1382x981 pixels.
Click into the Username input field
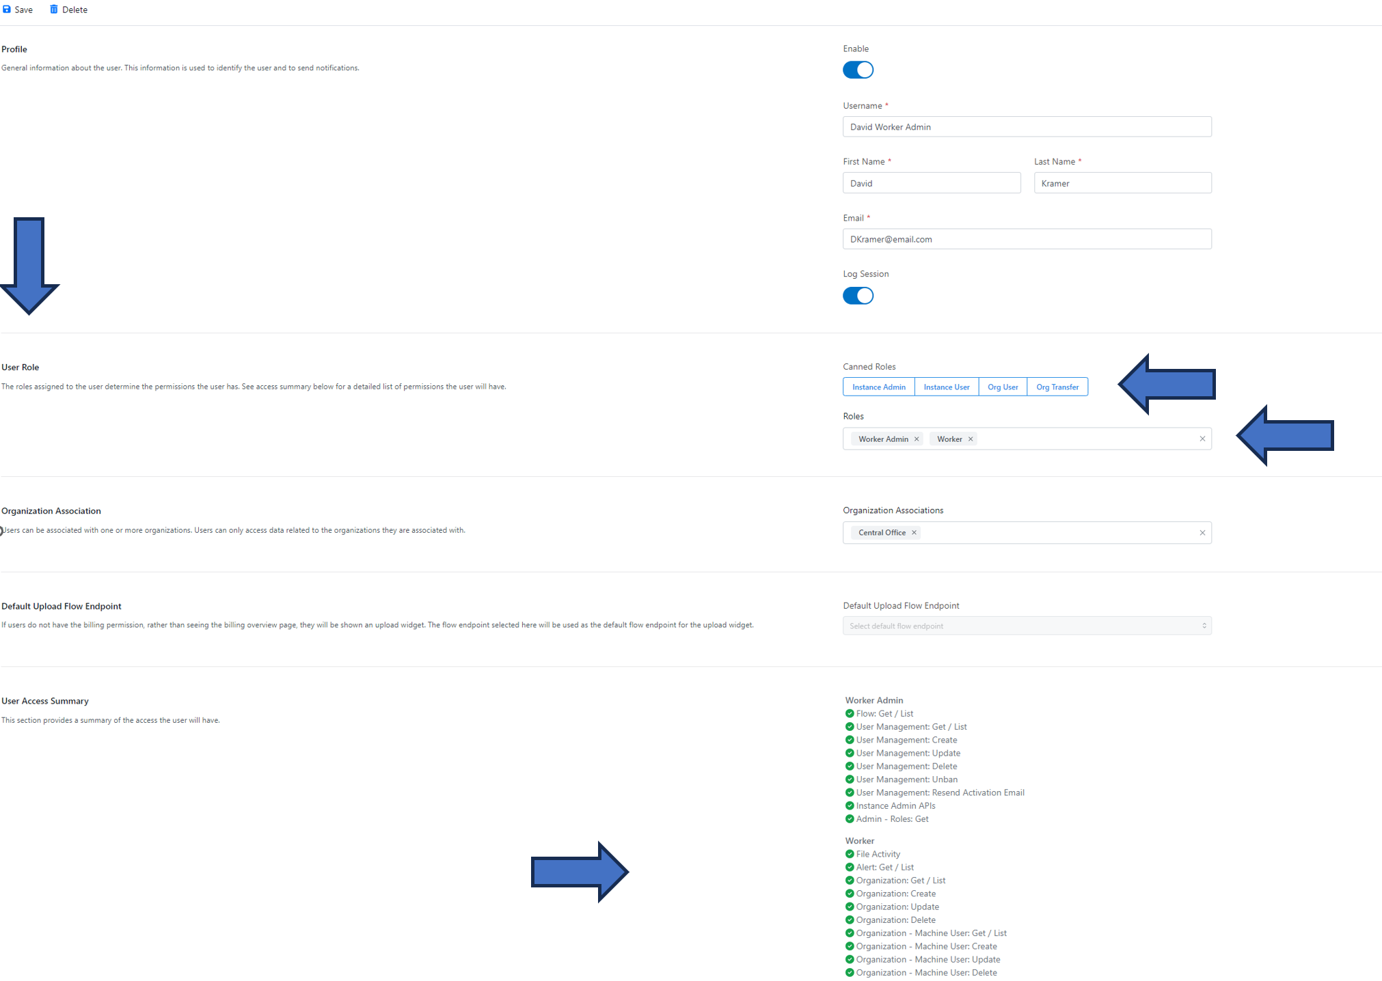click(x=1027, y=127)
